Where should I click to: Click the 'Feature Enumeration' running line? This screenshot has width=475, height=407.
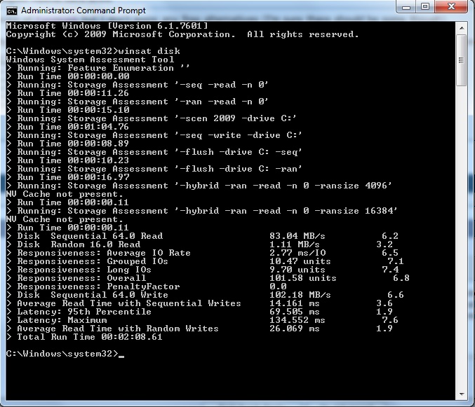(x=98, y=68)
